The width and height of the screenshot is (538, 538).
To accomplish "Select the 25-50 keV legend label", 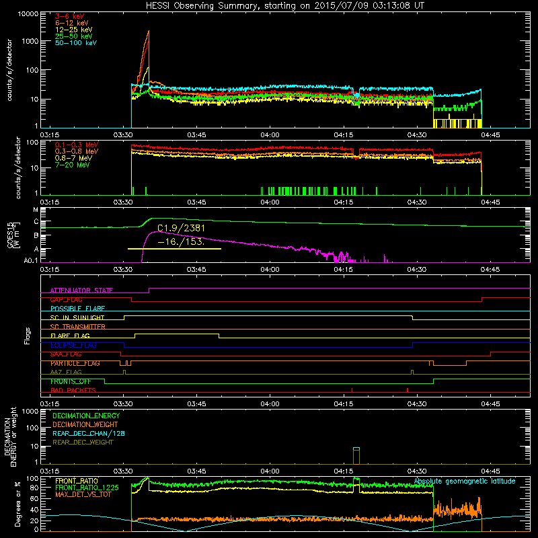I will point(74,36).
